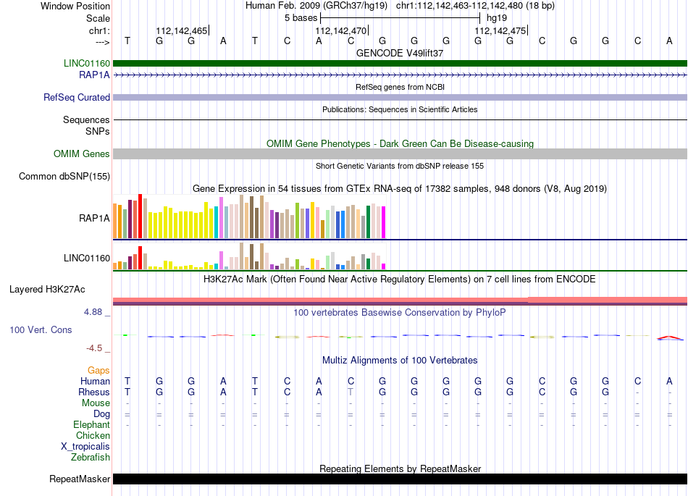Open the GENCODE V49lift37 track title
Image resolution: width=688 pixels, height=496 pixels.
(400, 53)
